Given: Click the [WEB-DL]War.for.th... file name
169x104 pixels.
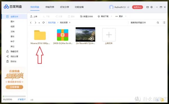Looking at the screenshot, I should click(63, 43).
